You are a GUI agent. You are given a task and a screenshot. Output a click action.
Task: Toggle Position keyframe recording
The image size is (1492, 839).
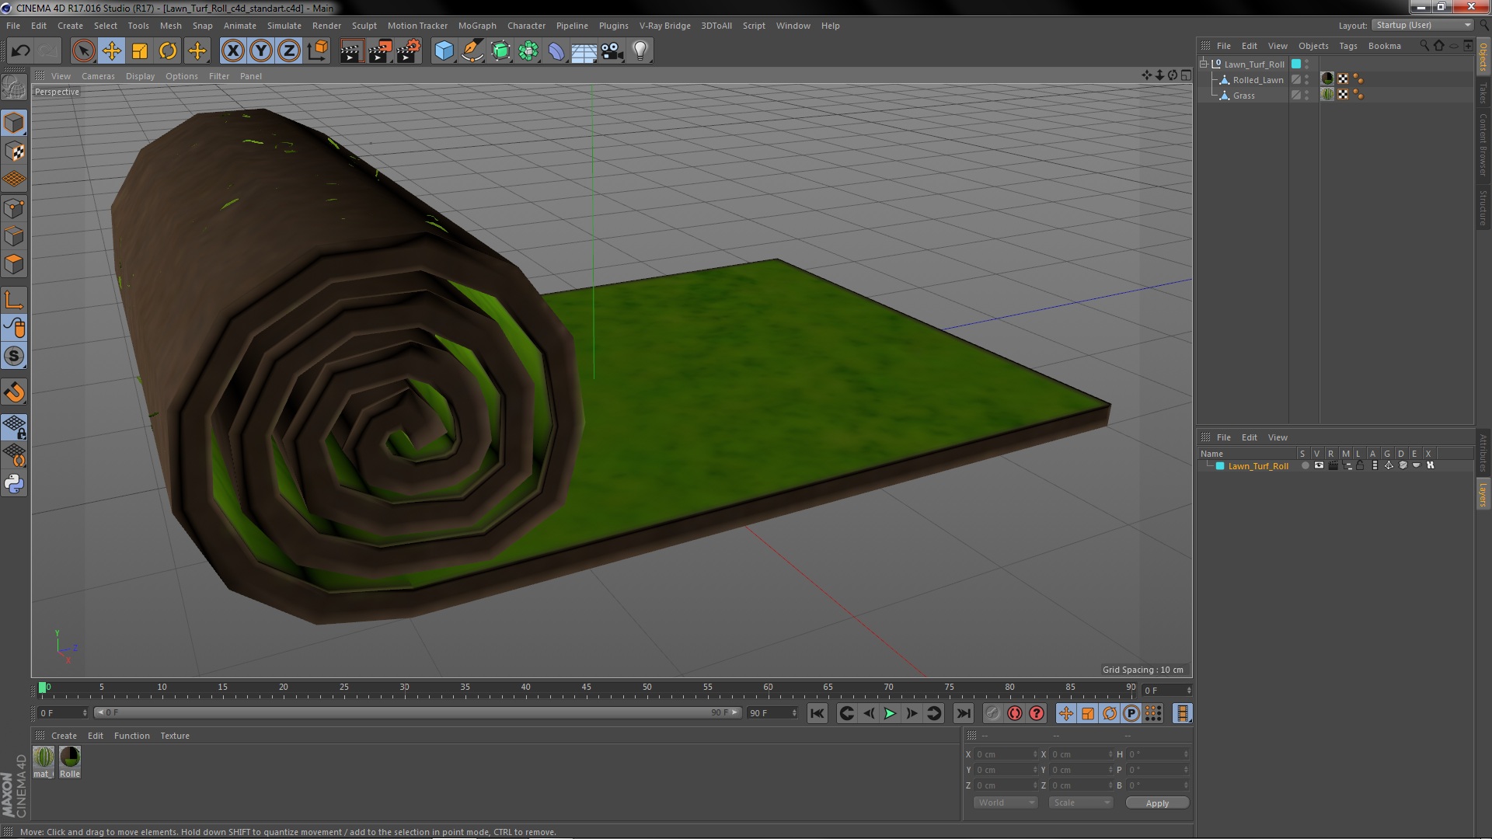pyautogui.click(x=1066, y=713)
